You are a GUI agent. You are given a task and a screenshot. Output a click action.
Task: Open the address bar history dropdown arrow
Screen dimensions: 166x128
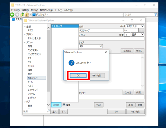click(x=122, y=15)
